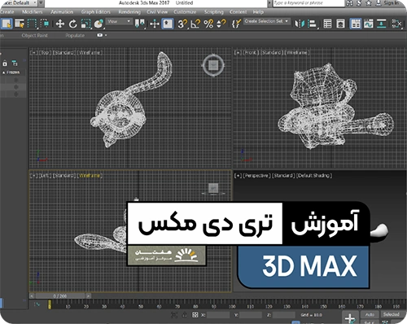
Task: Activate the Select and Move tool
Action: [59, 24]
